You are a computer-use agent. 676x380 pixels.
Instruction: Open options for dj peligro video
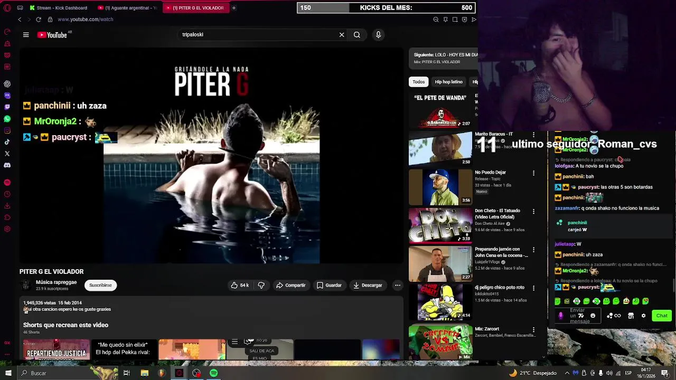[533, 288]
